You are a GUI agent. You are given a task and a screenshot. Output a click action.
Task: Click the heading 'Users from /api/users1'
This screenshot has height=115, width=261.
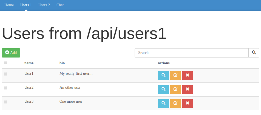click(84, 34)
